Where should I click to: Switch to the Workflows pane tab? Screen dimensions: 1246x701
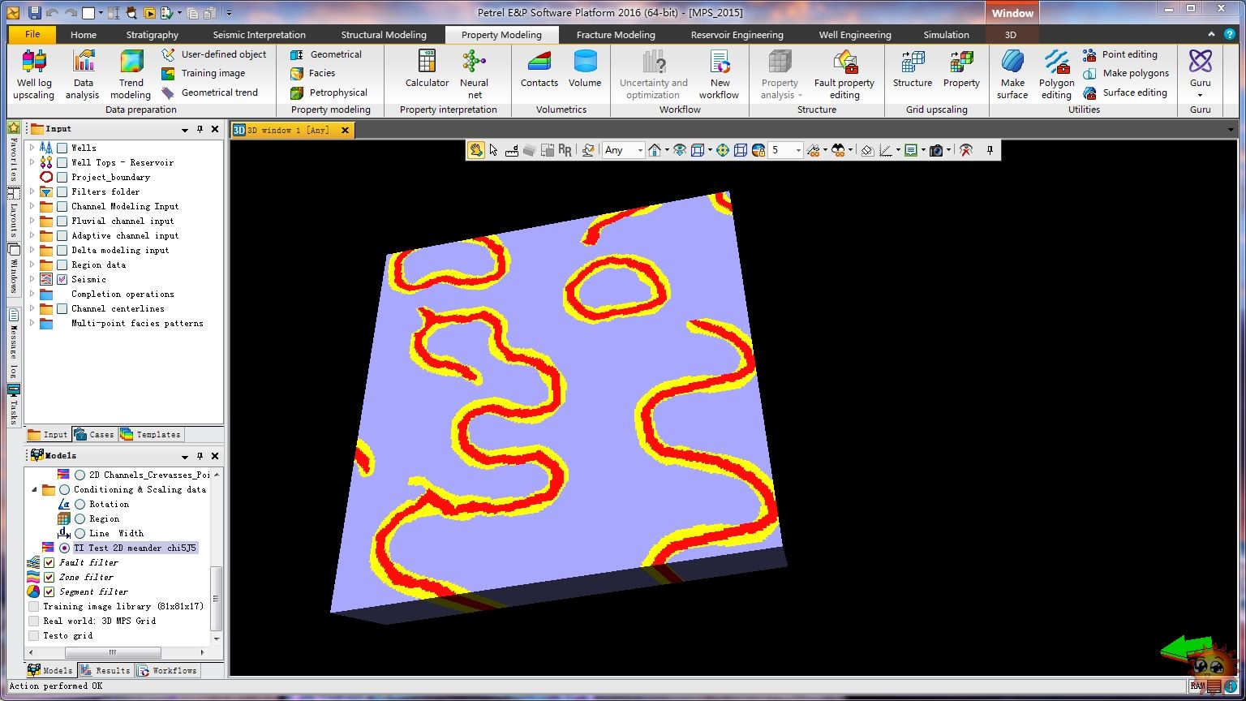click(x=167, y=670)
